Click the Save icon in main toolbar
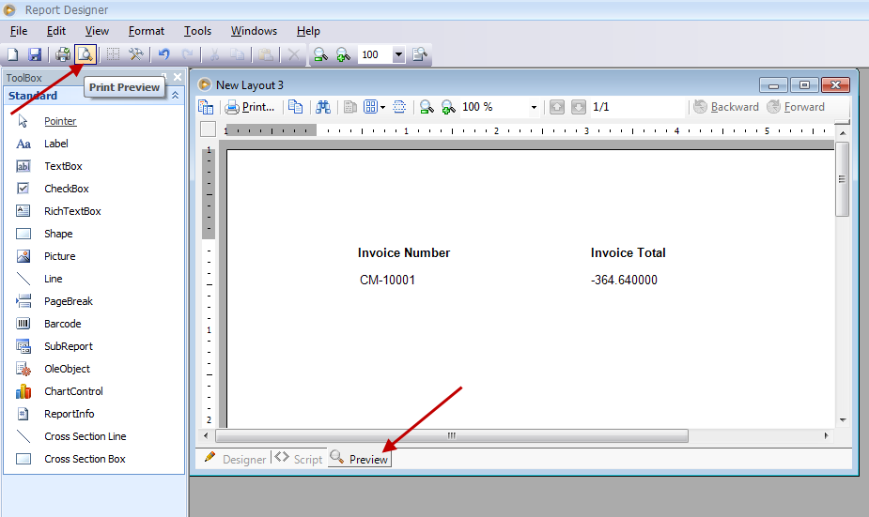This screenshot has width=869, height=517. point(35,54)
